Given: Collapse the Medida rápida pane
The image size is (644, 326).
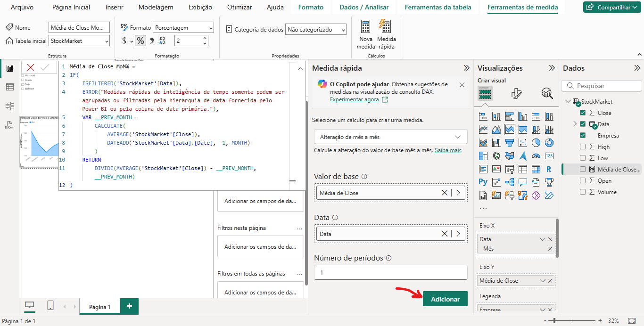Looking at the screenshot, I should pos(467,68).
